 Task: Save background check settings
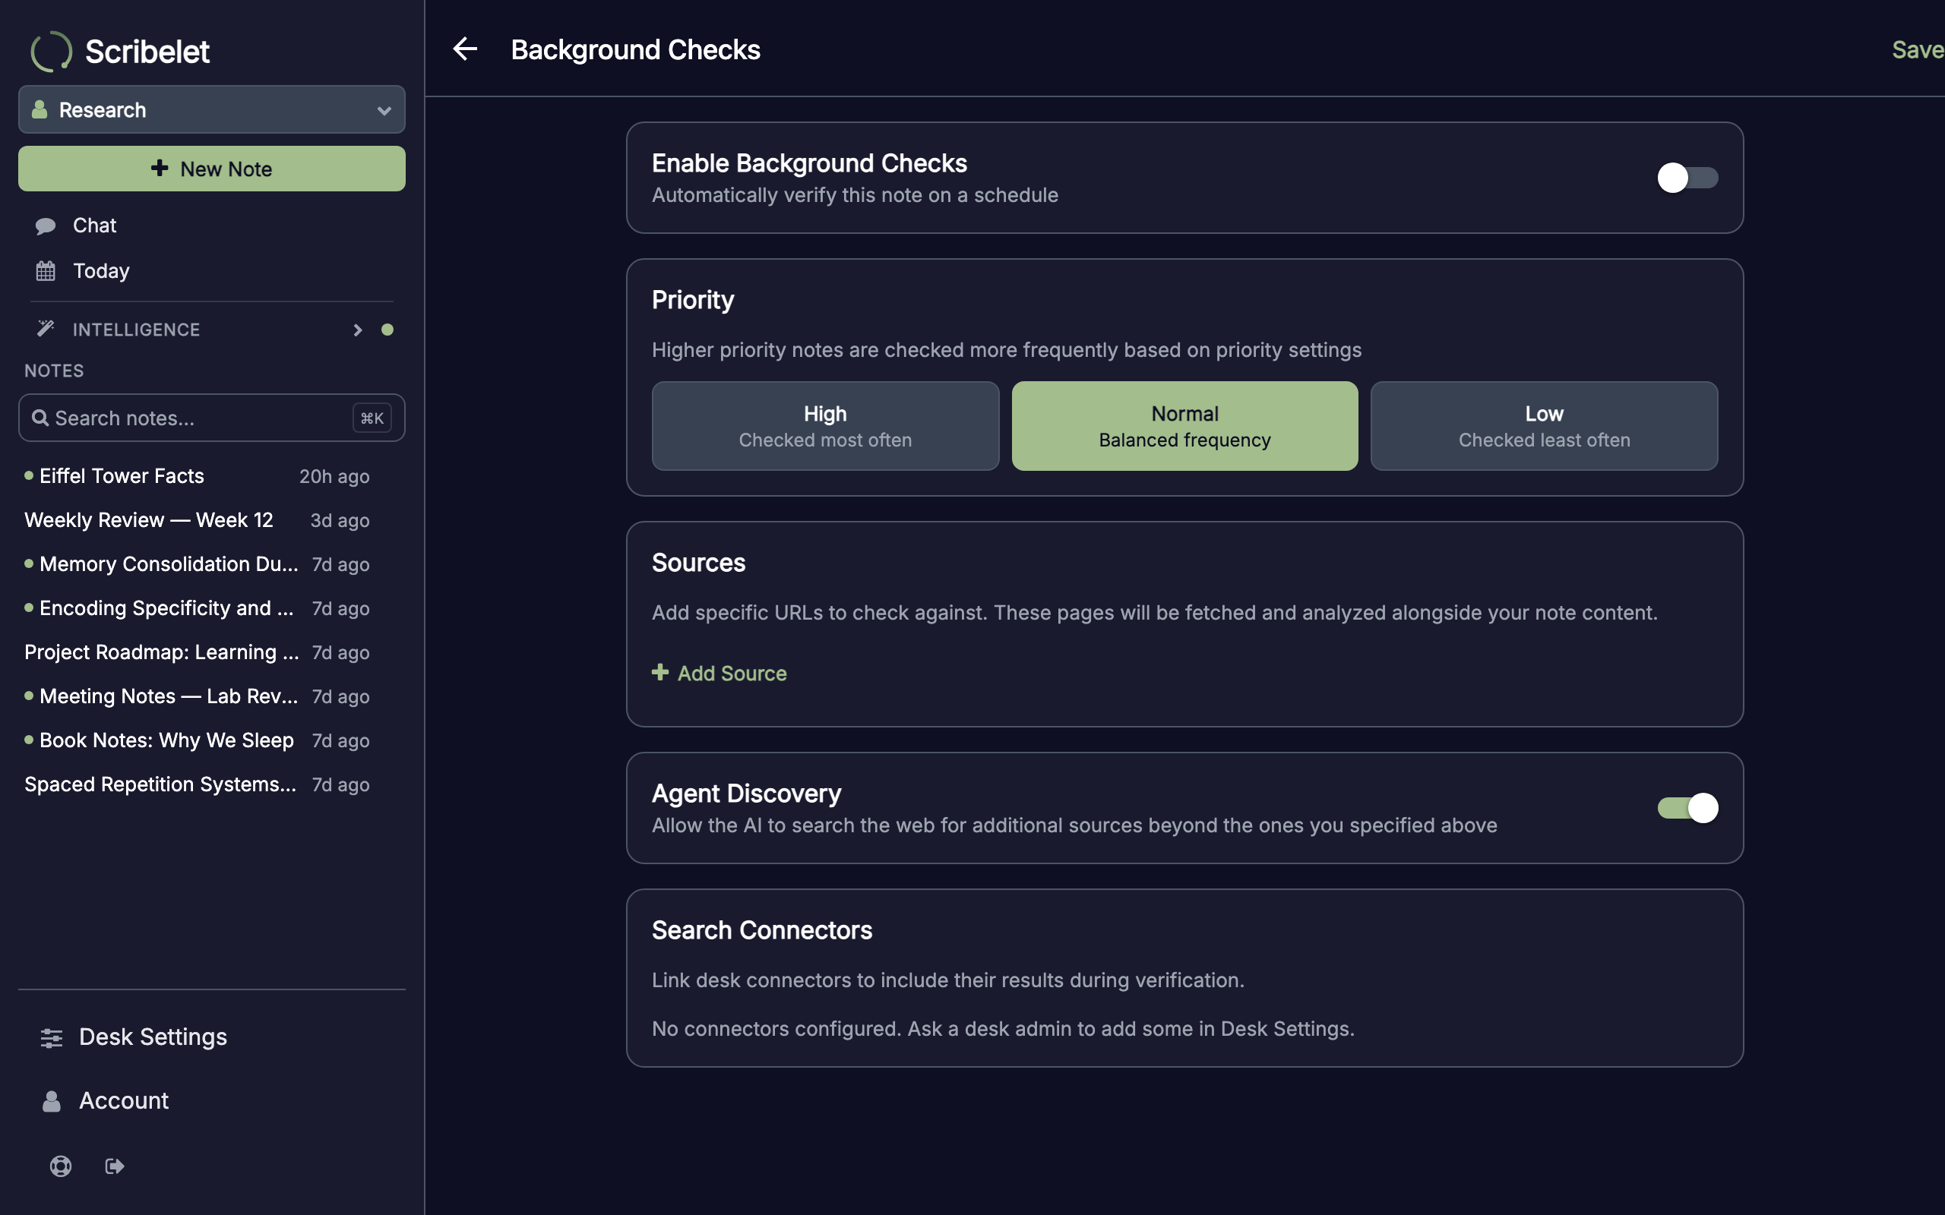tap(1918, 50)
